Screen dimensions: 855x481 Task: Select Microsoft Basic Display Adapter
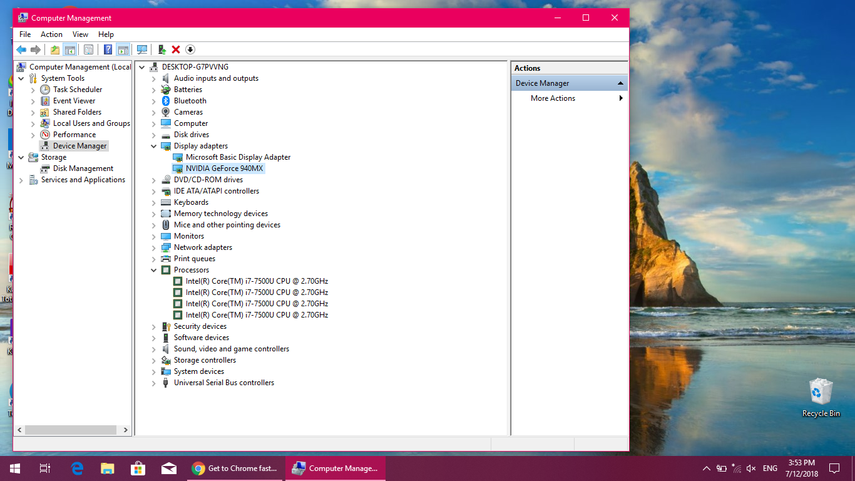click(x=238, y=157)
